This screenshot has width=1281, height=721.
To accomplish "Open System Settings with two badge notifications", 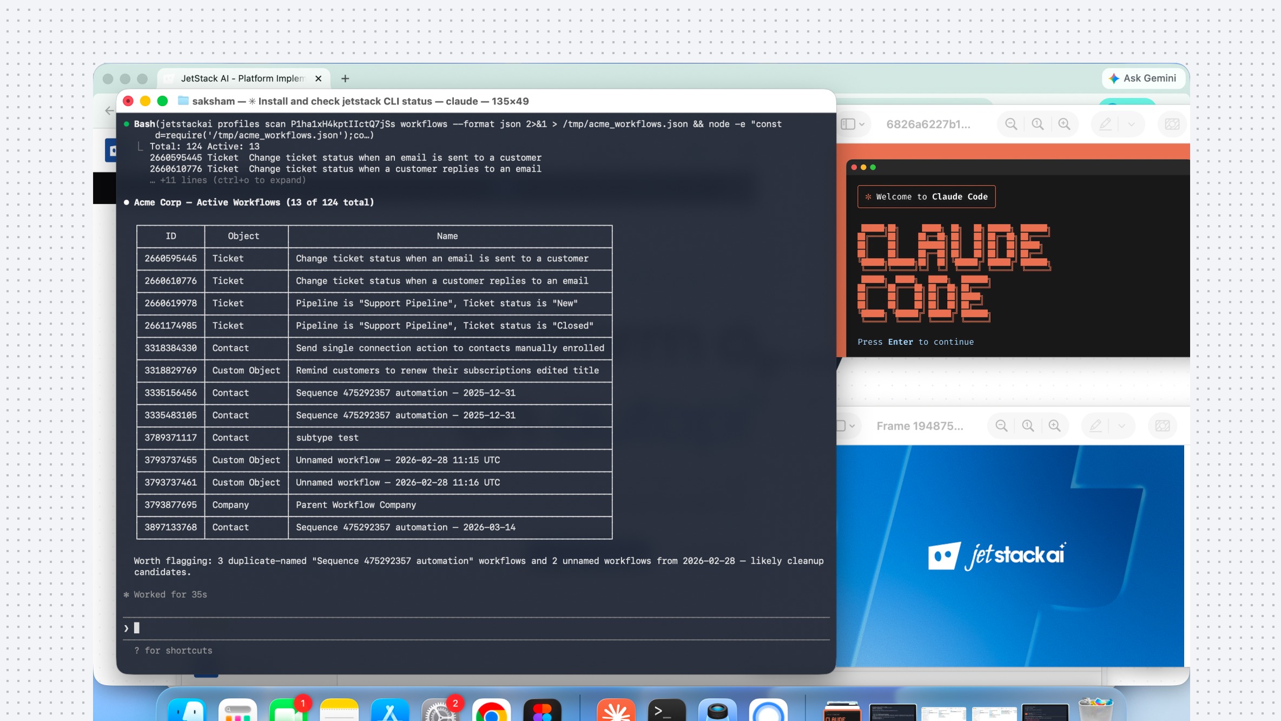I will click(x=441, y=710).
